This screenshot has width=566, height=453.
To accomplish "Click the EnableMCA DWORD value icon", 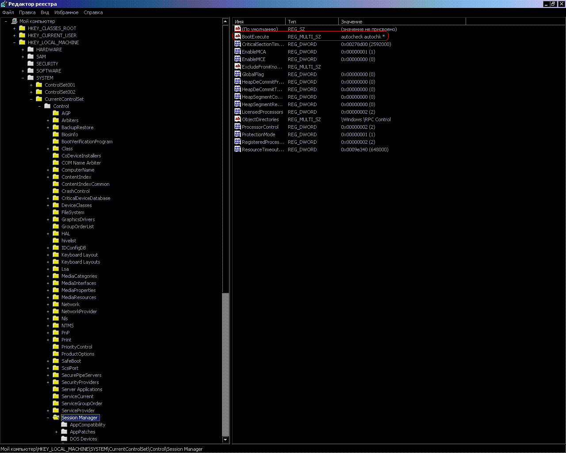I will coord(237,52).
